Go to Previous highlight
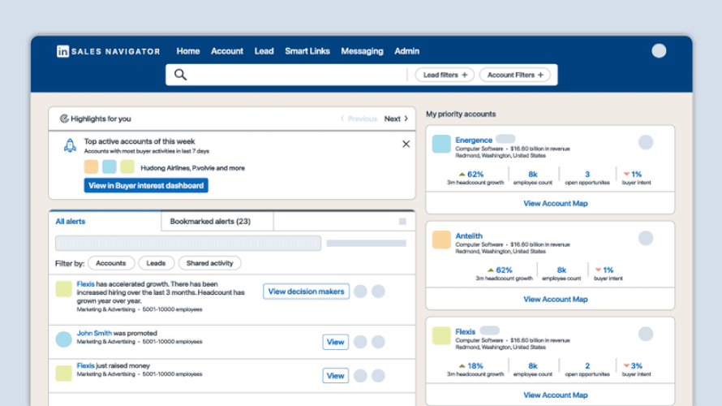This screenshot has width=722, height=406. pos(359,119)
